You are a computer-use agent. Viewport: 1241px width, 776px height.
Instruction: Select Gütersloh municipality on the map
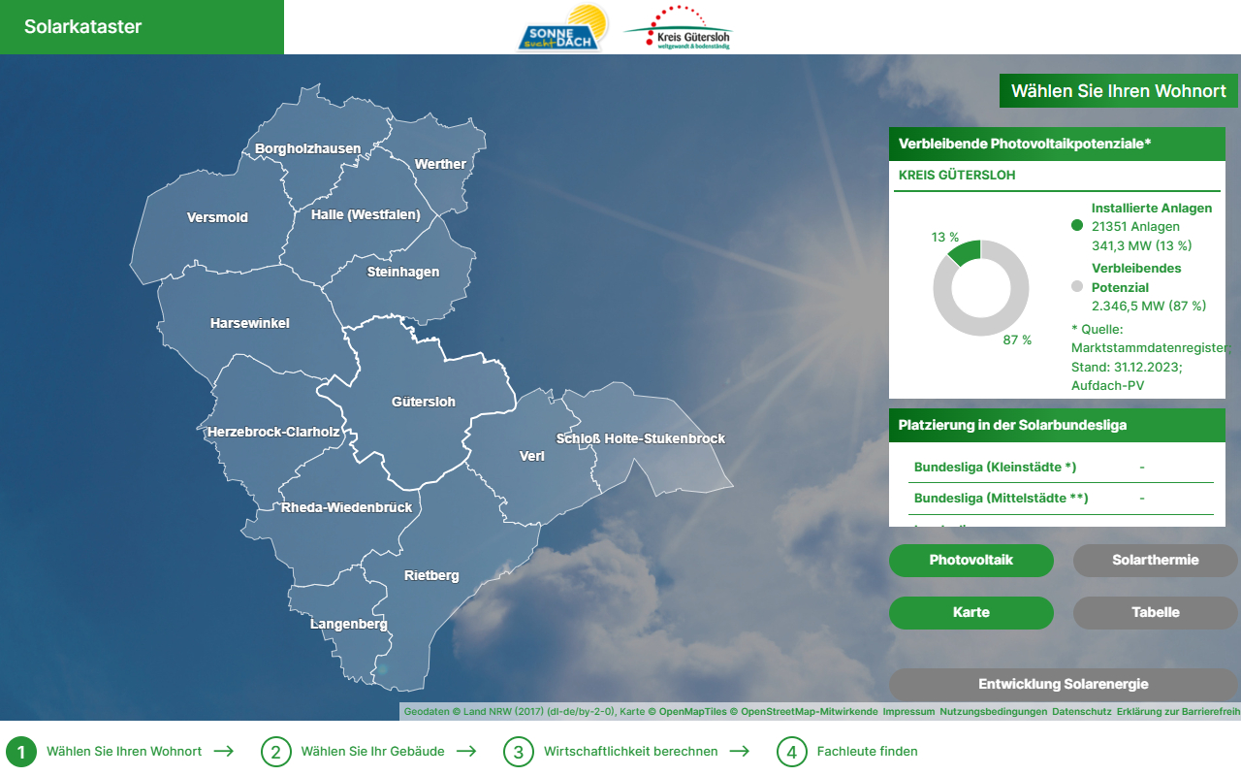(424, 402)
